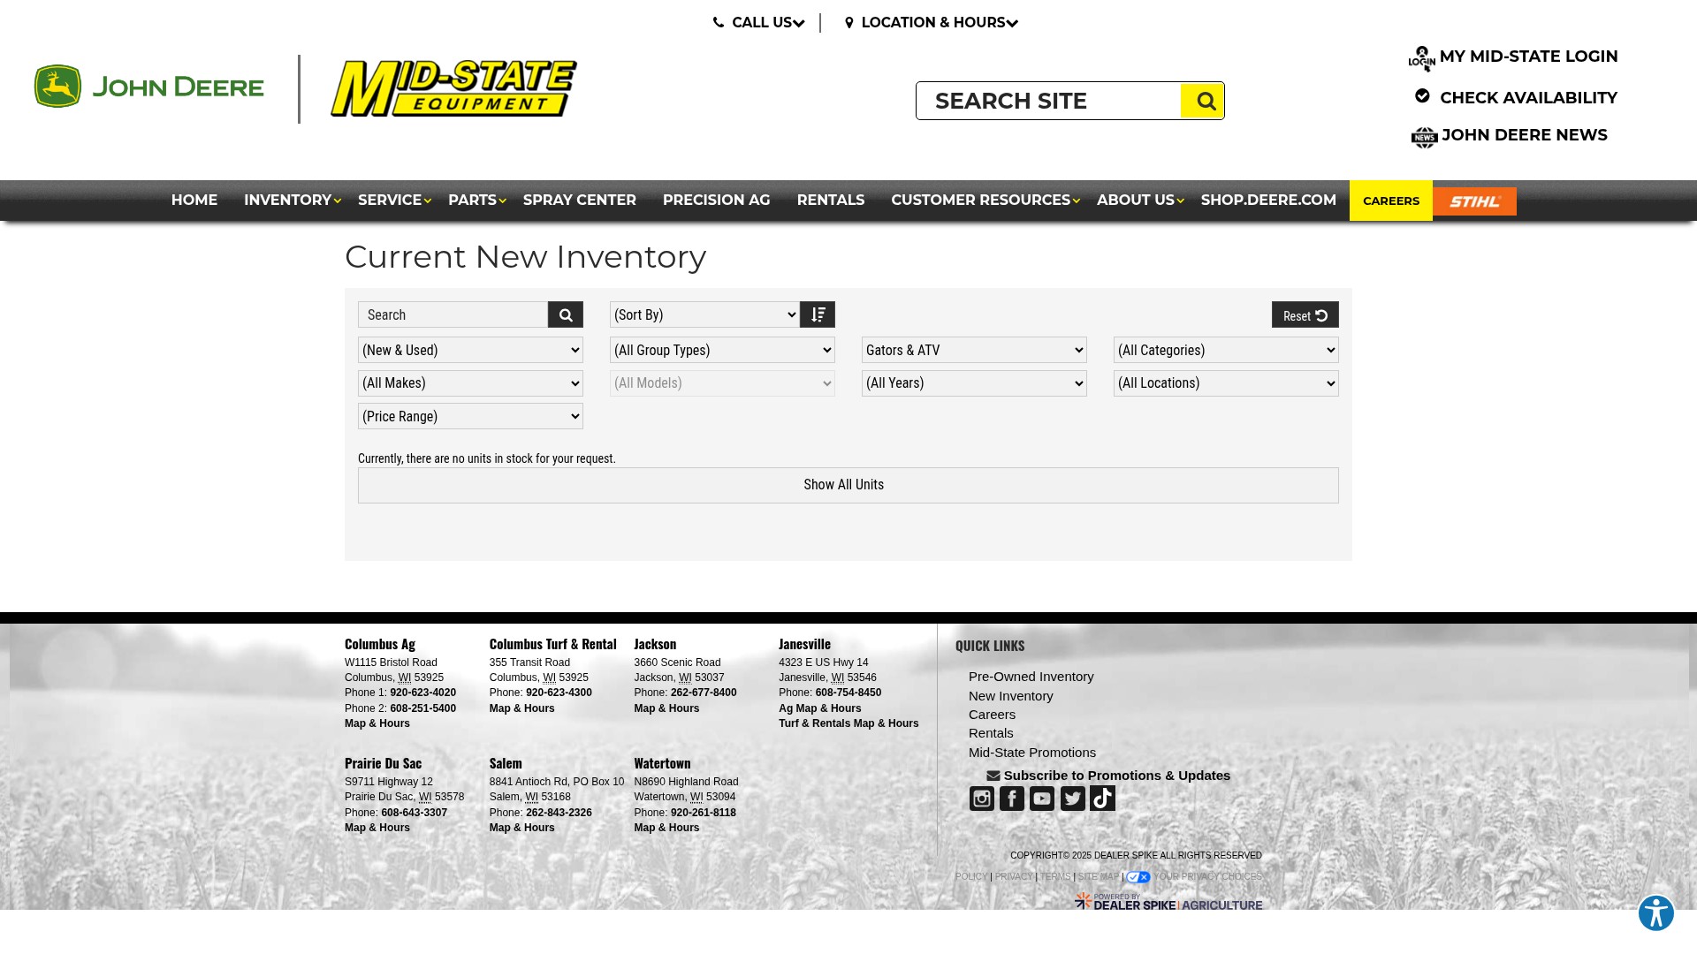Call Columbus Turf & Rental at 920-623-4300

559,693
